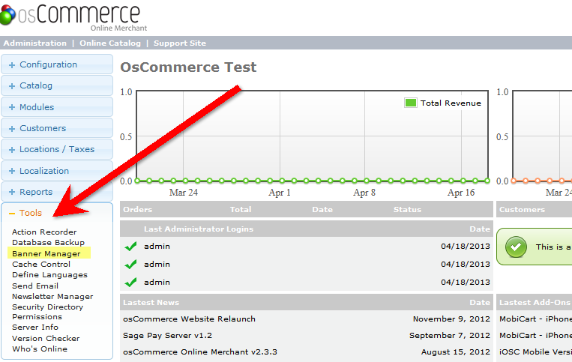Open the Support Site link
572x362 pixels.
[180, 43]
